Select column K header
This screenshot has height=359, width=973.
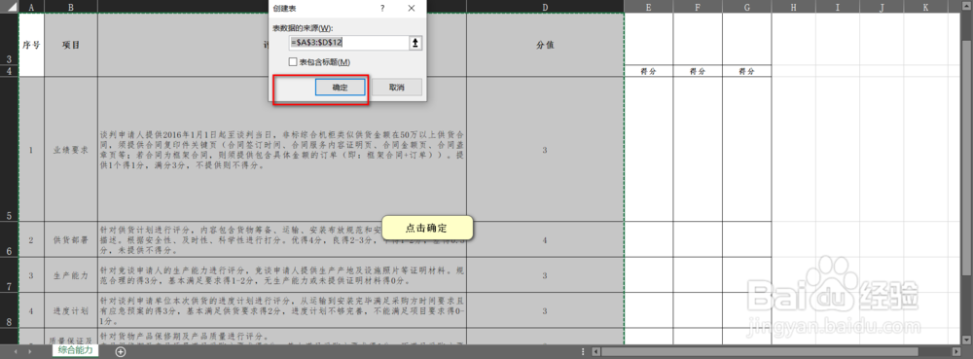[x=925, y=7]
